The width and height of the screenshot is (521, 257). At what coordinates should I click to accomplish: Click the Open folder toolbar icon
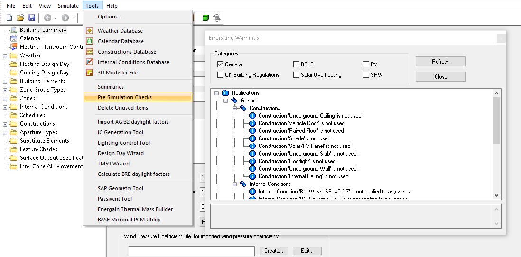tap(20, 18)
